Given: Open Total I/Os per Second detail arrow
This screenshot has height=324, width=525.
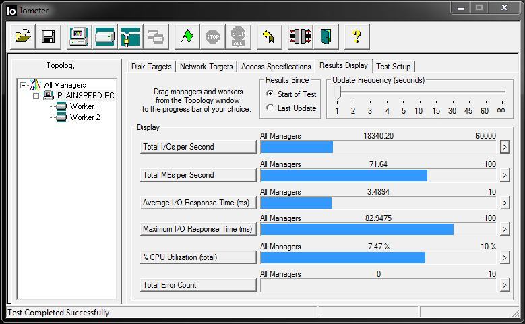Looking at the screenshot, I should [x=505, y=147].
